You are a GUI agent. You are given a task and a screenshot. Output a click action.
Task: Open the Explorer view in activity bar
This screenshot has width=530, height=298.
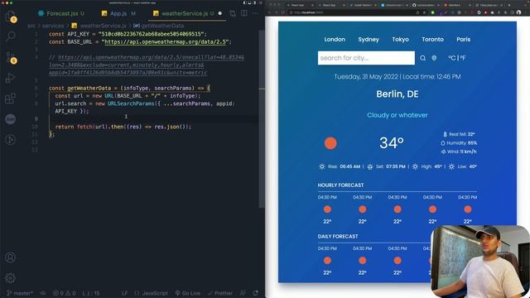tap(11, 17)
